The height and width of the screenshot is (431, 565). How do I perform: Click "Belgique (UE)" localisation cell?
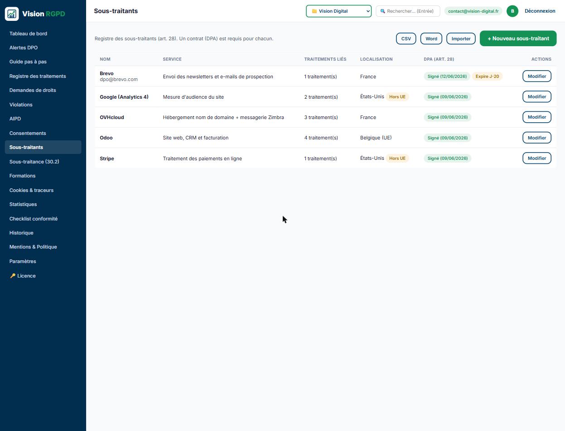pyautogui.click(x=376, y=138)
